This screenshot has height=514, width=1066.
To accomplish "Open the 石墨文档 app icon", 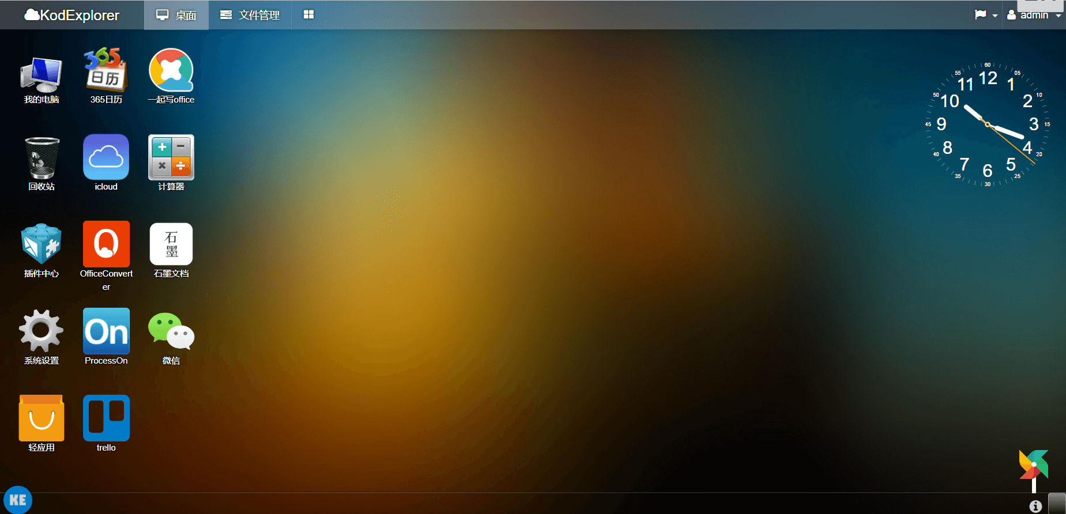I will (x=171, y=244).
